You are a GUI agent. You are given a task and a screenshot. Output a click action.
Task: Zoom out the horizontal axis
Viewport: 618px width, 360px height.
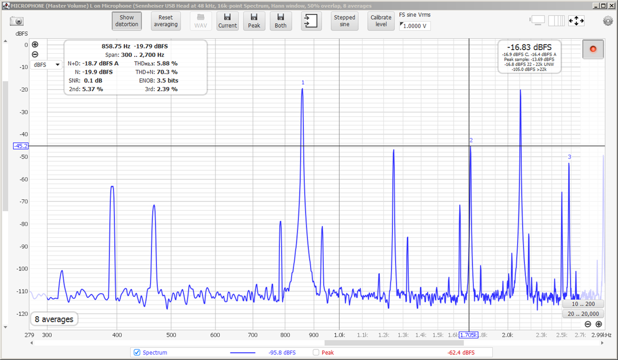point(588,324)
